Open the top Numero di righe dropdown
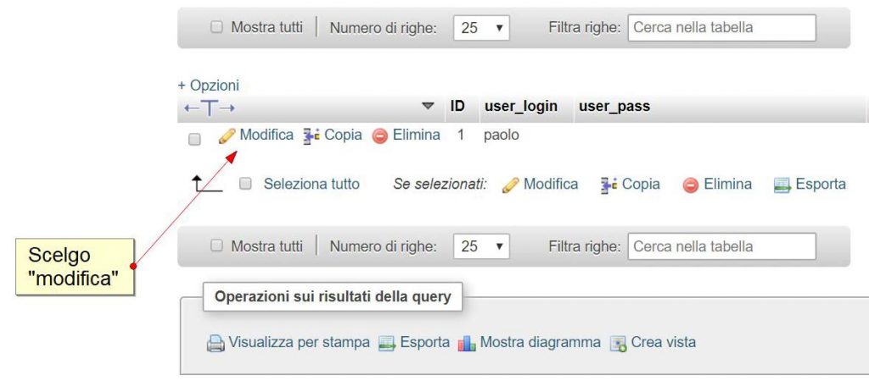Viewport: 869px width, 381px height. tap(482, 27)
